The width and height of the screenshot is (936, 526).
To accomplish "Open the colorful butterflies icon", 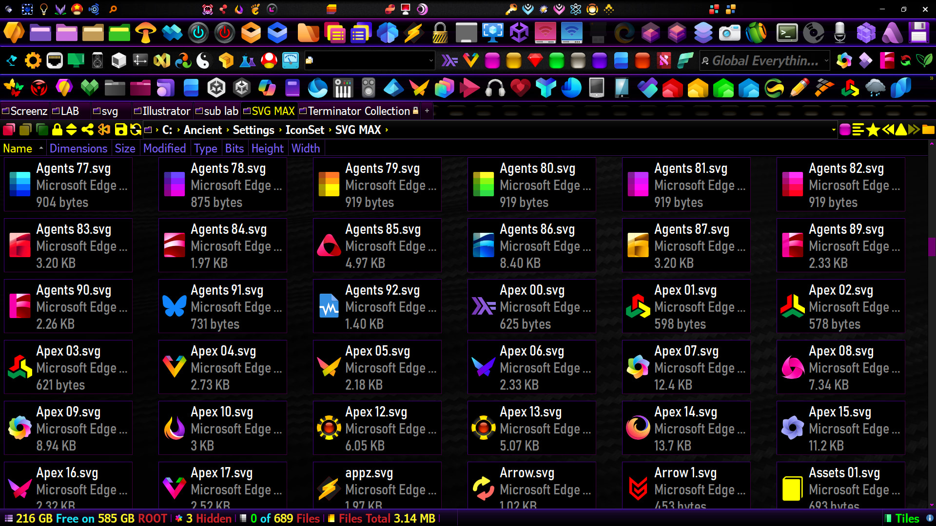I will (x=14, y=88).
